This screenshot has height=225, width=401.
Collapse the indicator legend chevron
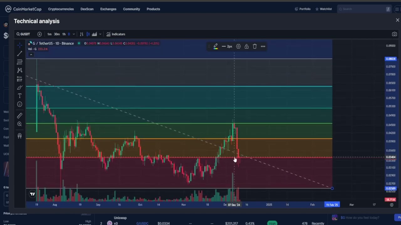31,55
